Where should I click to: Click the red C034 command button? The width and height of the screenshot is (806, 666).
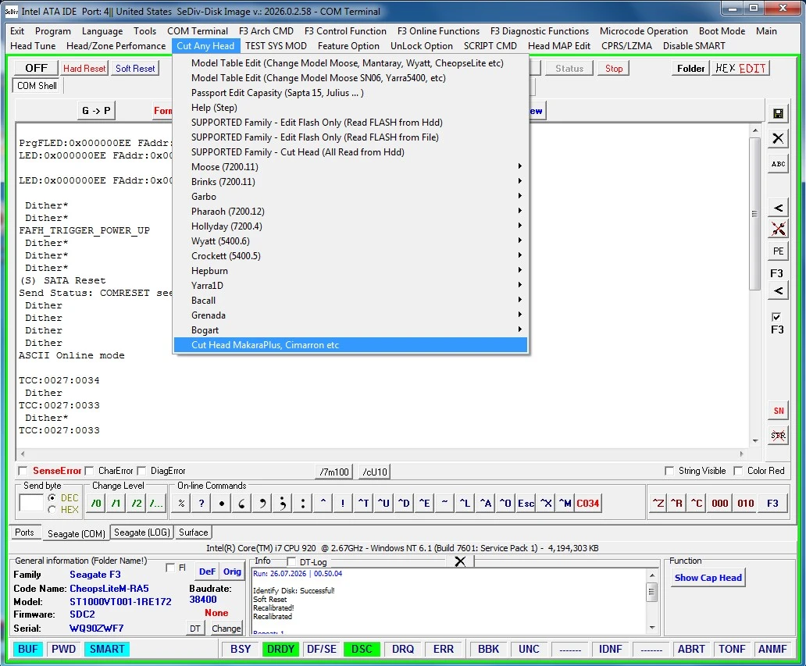coord(587,503)
